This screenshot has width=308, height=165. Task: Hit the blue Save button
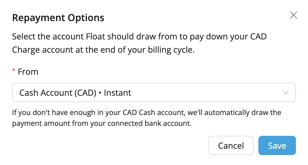pyautogui.click(x=277, y=145)
